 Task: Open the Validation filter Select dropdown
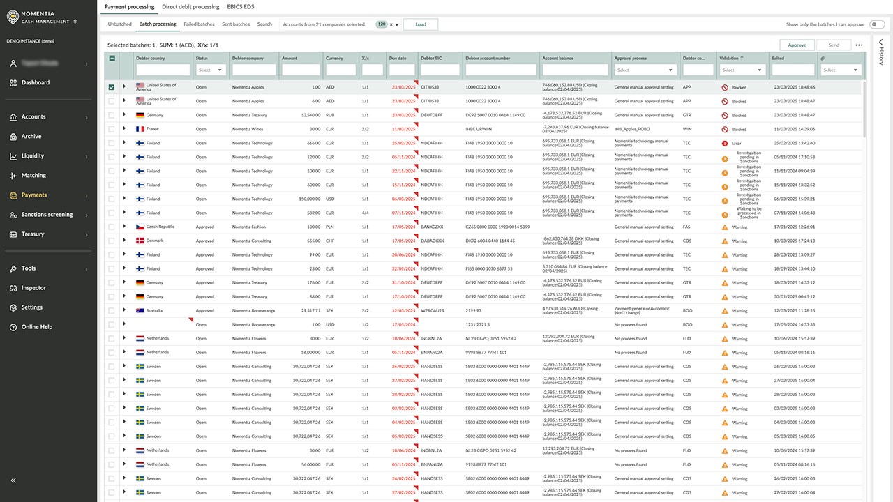coord(742,70)
